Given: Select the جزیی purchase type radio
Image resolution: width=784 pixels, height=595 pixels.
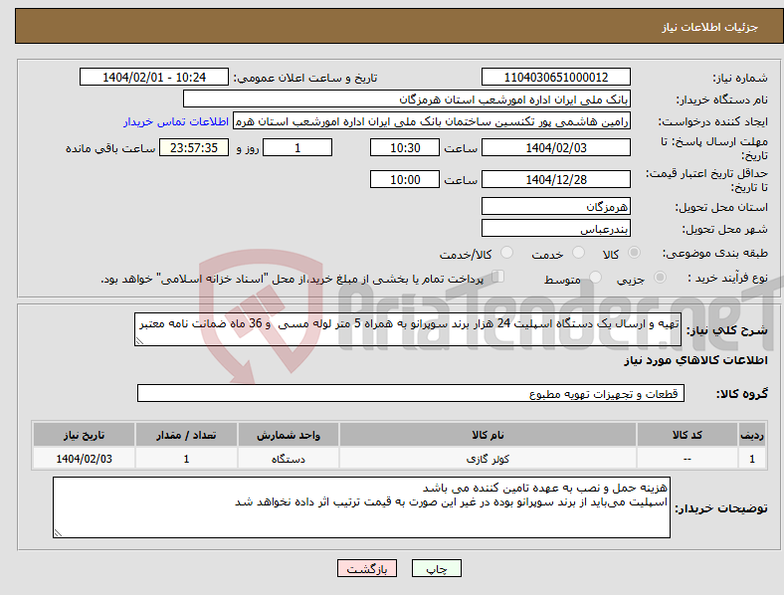Looking at the screenshot, I should (660, 277).
